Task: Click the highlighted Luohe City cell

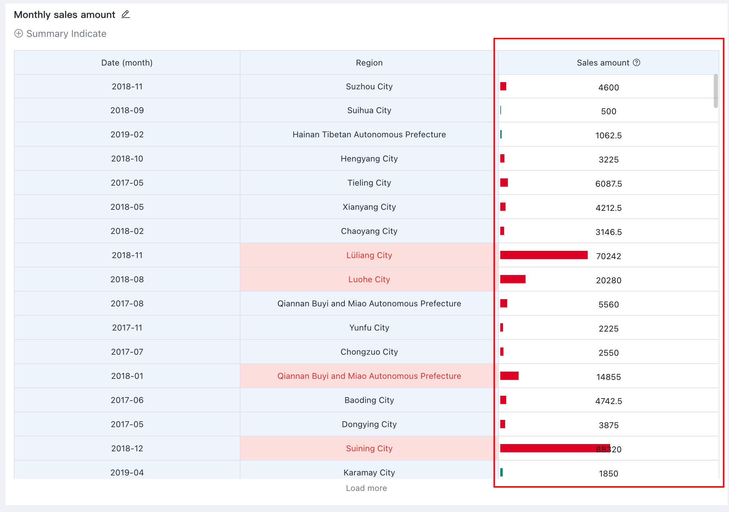Action: click(x=369, y=279)
